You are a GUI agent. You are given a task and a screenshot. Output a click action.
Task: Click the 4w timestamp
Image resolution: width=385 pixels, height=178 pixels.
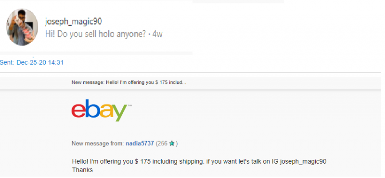(157, 34)
